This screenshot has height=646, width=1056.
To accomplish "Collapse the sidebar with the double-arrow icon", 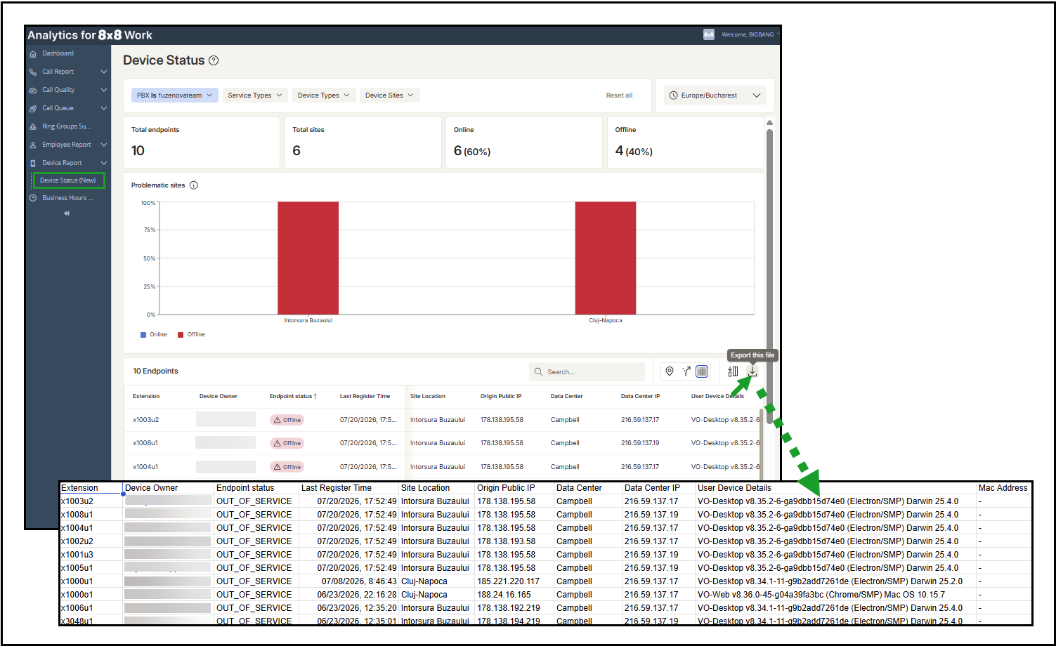I will coord(67,213).
